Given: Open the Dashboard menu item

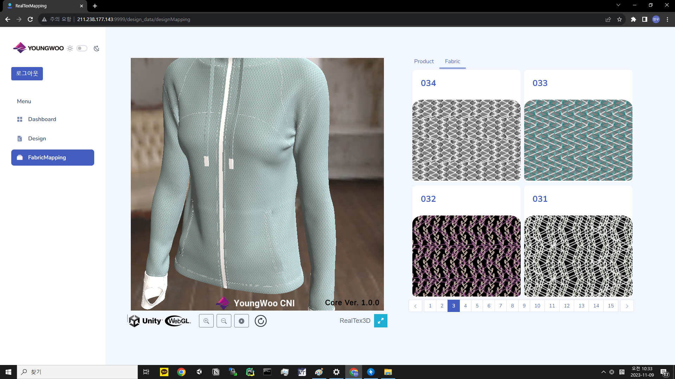Looking at the screenshot, I should pos(42,119).
